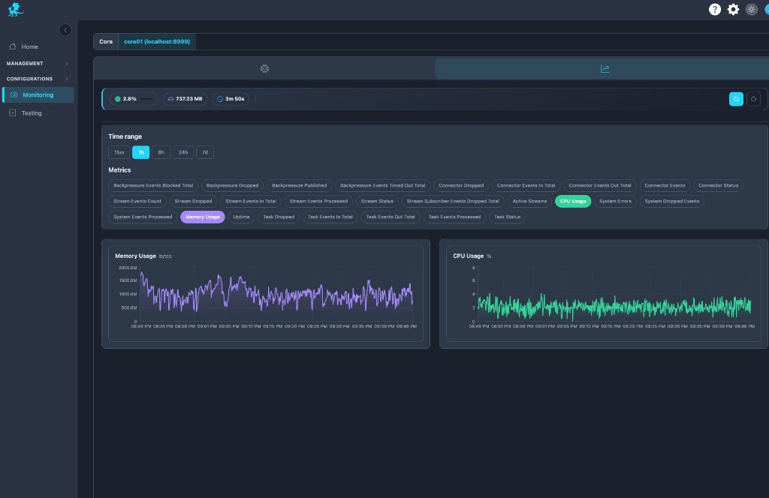769x498 pixels.
Task: Toggle Backpressure Events Timed Out Total metric
Action: pos(382,185)
